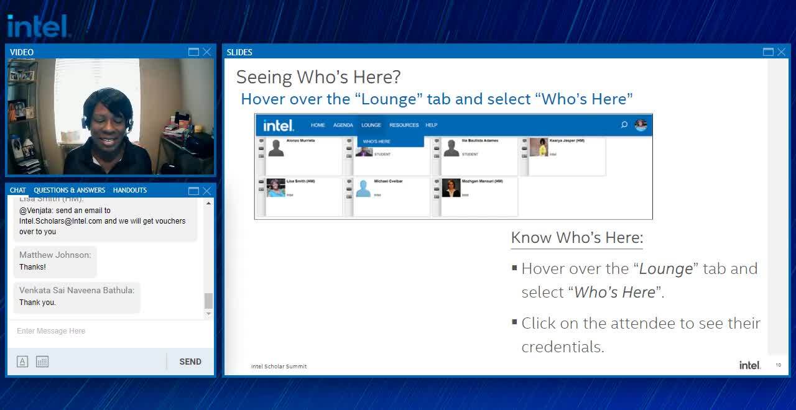Select the Chat tab
This screenshot has height=410, width=796.
tap(17, 190)
